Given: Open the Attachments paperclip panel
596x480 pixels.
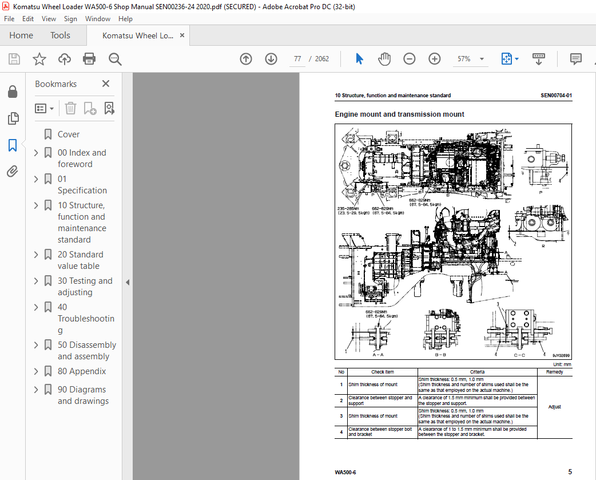Looking at the screenshot, I should pyautogui.click(x=13, y=172).
